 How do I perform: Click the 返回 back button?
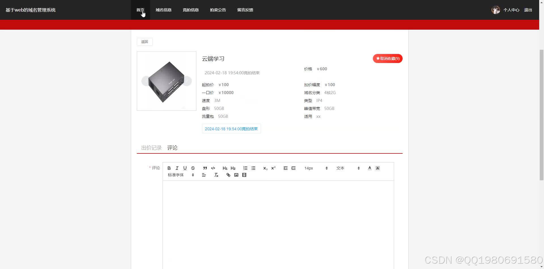(144, 42)
